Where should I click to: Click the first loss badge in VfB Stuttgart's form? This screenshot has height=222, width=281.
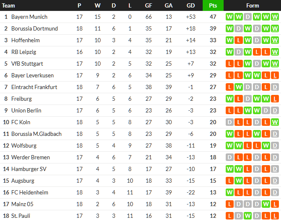click(229, 64)
